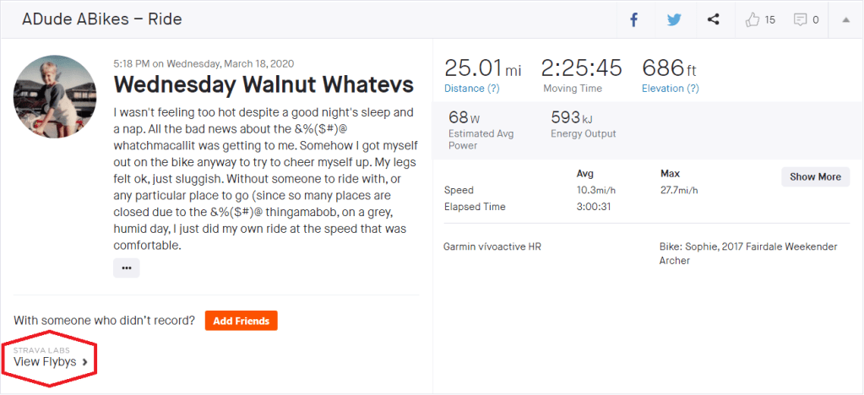Click the View Flybys chevron arrow
Viewport: 864px width, 395px height.
85,362
